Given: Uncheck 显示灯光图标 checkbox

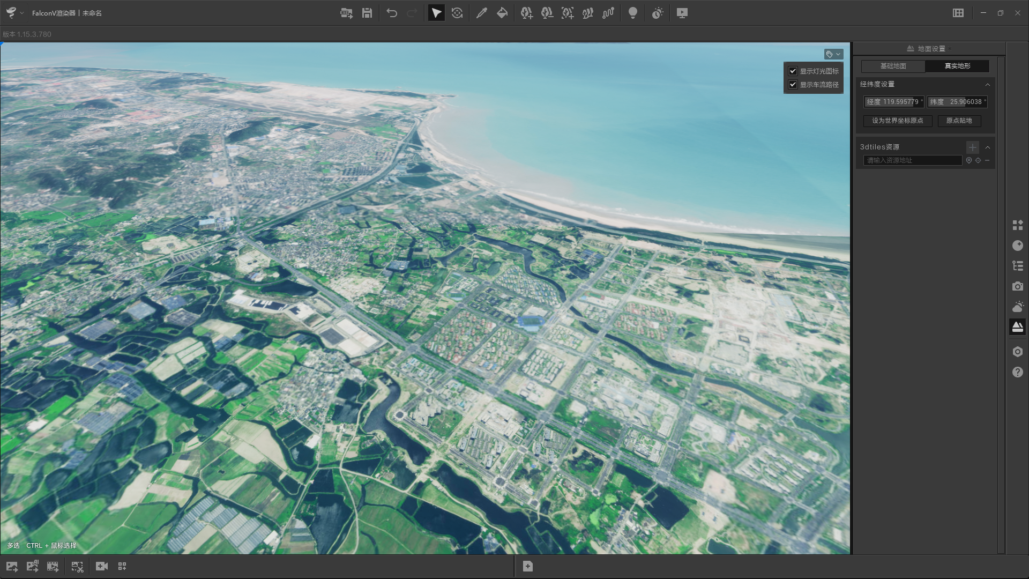Looking at the screenshot, I should [x=793, y=71].
